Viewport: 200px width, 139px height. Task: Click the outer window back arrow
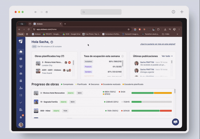click(x=36, y=12)
